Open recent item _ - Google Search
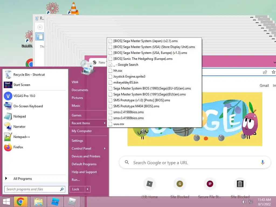The height and width of the screenshot is (207, 276). 154,65
